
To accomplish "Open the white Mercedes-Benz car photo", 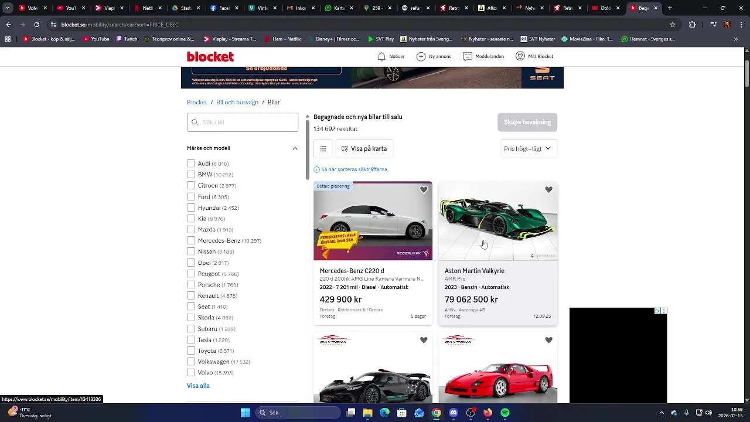I will [373, 221].
